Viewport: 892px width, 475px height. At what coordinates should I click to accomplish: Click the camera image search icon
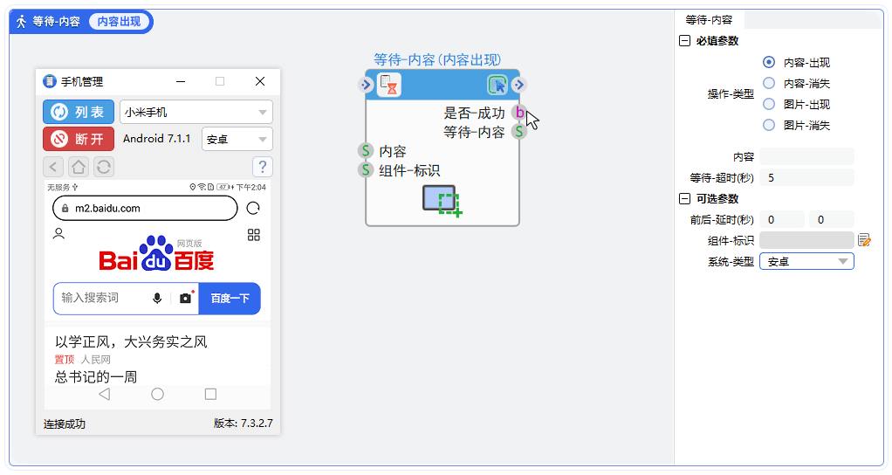point(185,298)
